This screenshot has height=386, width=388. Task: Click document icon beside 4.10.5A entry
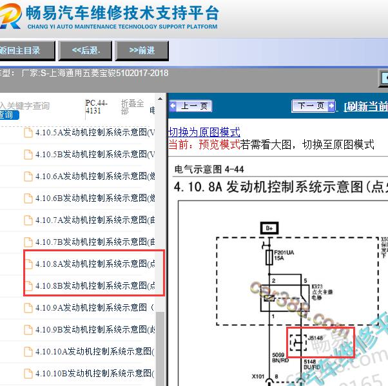[x=28, y=132]
